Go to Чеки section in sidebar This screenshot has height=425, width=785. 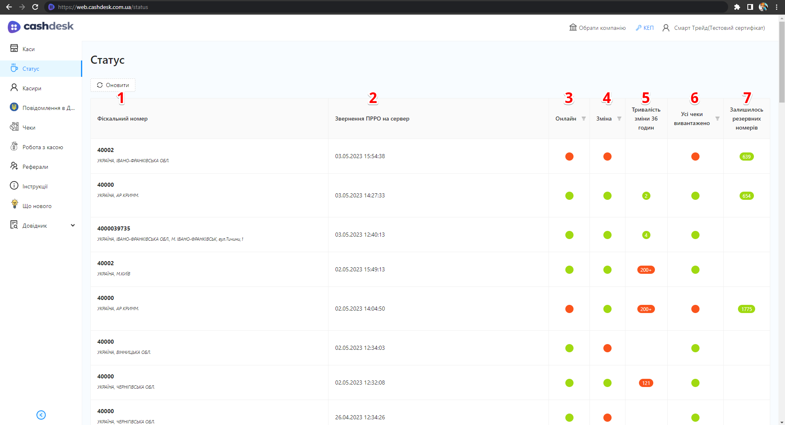click(x=29, y=127)
